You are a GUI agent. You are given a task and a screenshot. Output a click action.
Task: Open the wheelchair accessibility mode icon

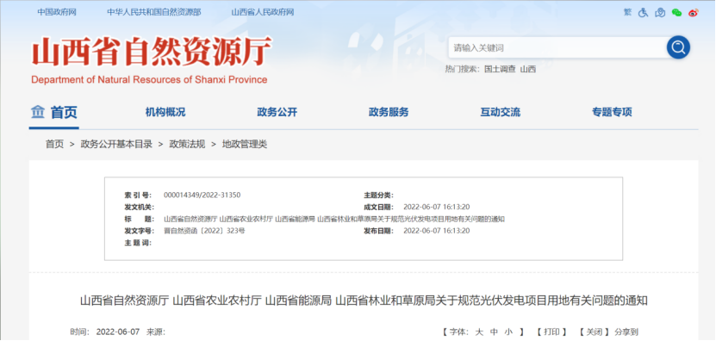(x=643, y=12)
